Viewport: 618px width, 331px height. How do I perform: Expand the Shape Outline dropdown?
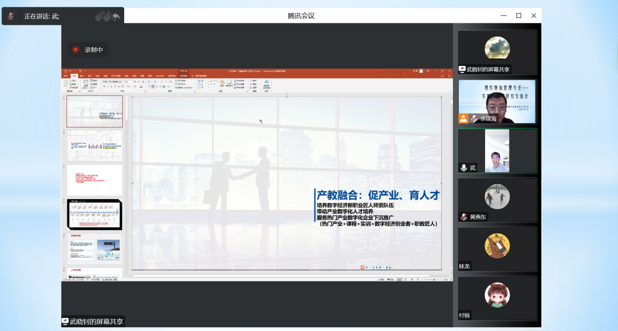(240, 84)
